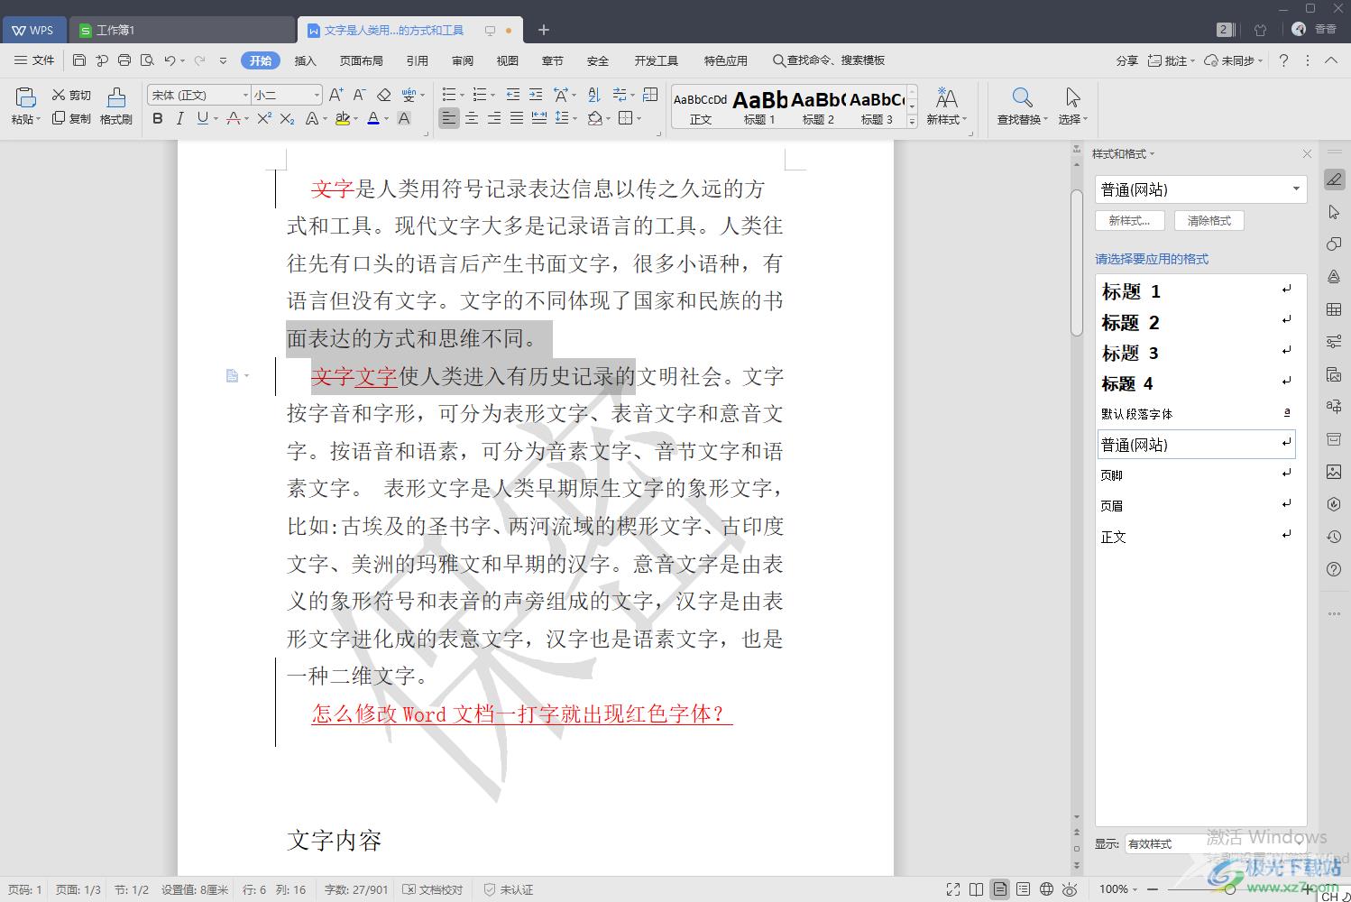Viewport: 1351px width, 902px height.
Task: Apply the text highlight color
Action: [342, 118]
